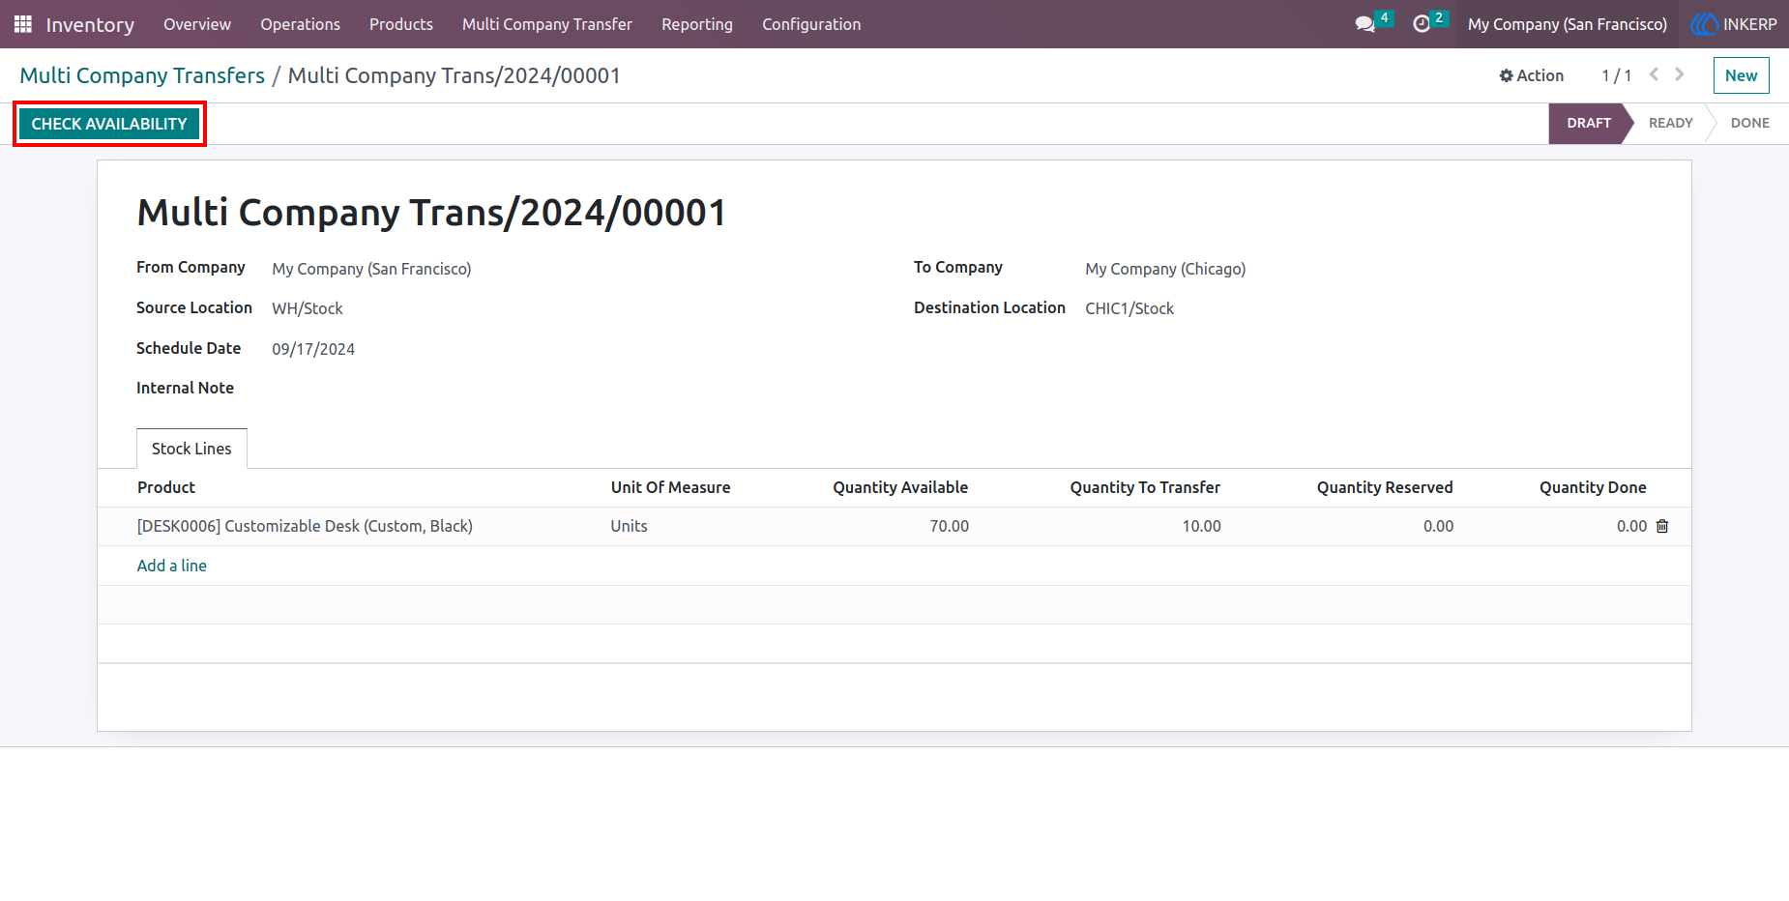The height and width of the screenshot is (901, 1789).
Task: Edit Schedule Date 09/17/2024 field
Action: click(x=313, y=349)
